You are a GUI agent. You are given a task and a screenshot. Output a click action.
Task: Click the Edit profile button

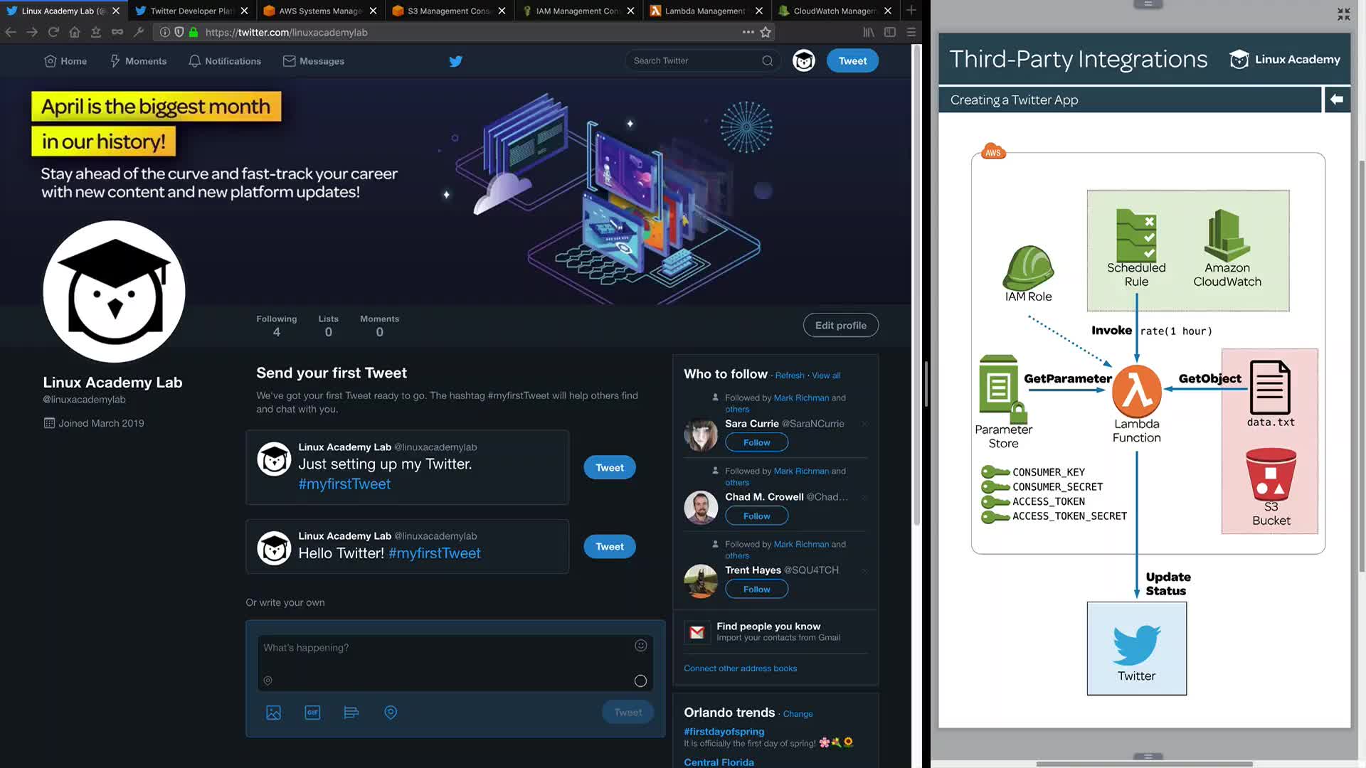click(840, 326)
